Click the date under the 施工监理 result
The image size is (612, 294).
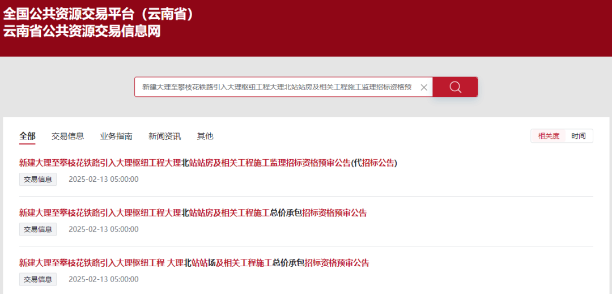coord(104,180)
